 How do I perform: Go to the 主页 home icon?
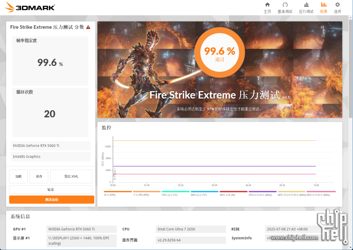267,5
